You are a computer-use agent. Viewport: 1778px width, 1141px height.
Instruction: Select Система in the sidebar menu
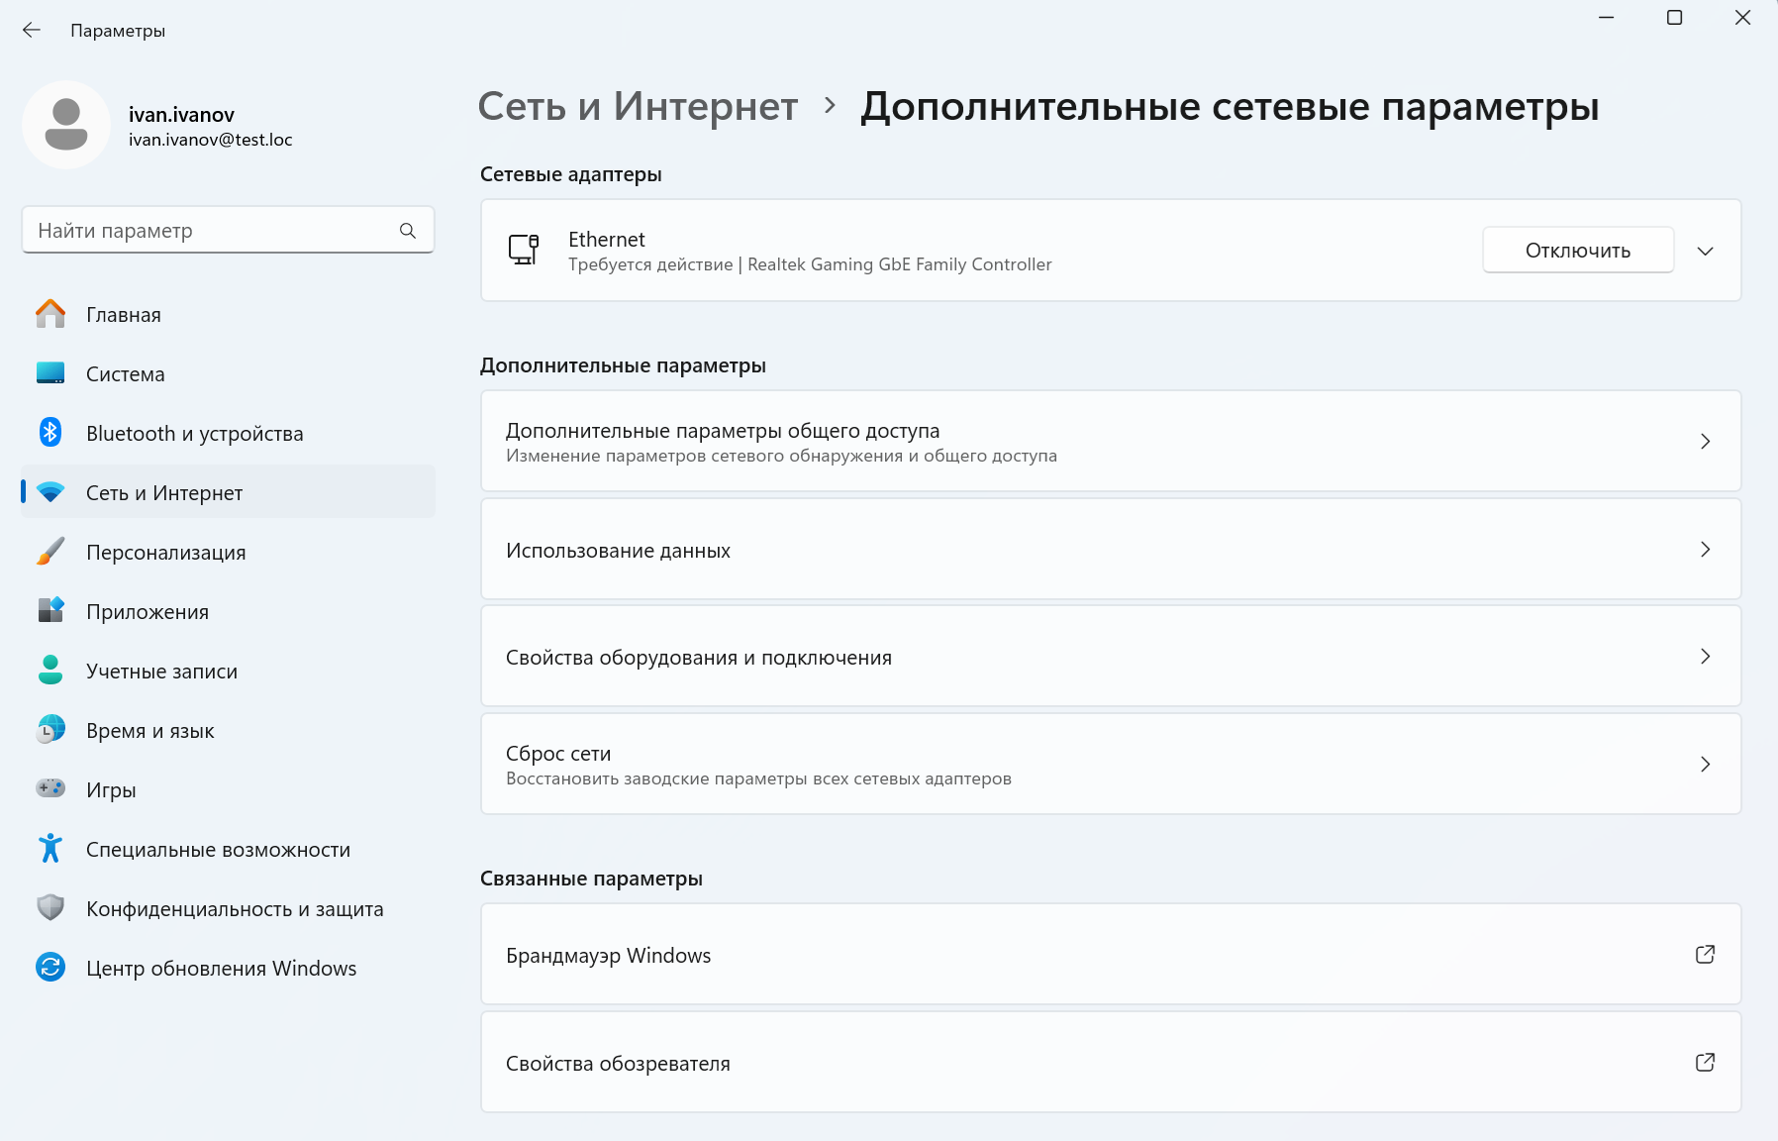point(126,374)
